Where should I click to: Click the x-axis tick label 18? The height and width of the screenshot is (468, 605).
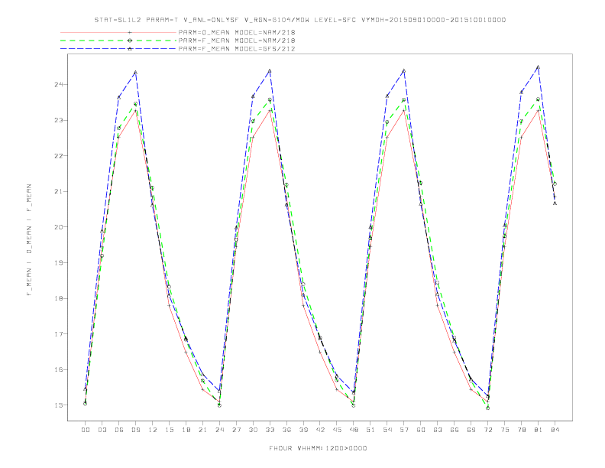186,430
